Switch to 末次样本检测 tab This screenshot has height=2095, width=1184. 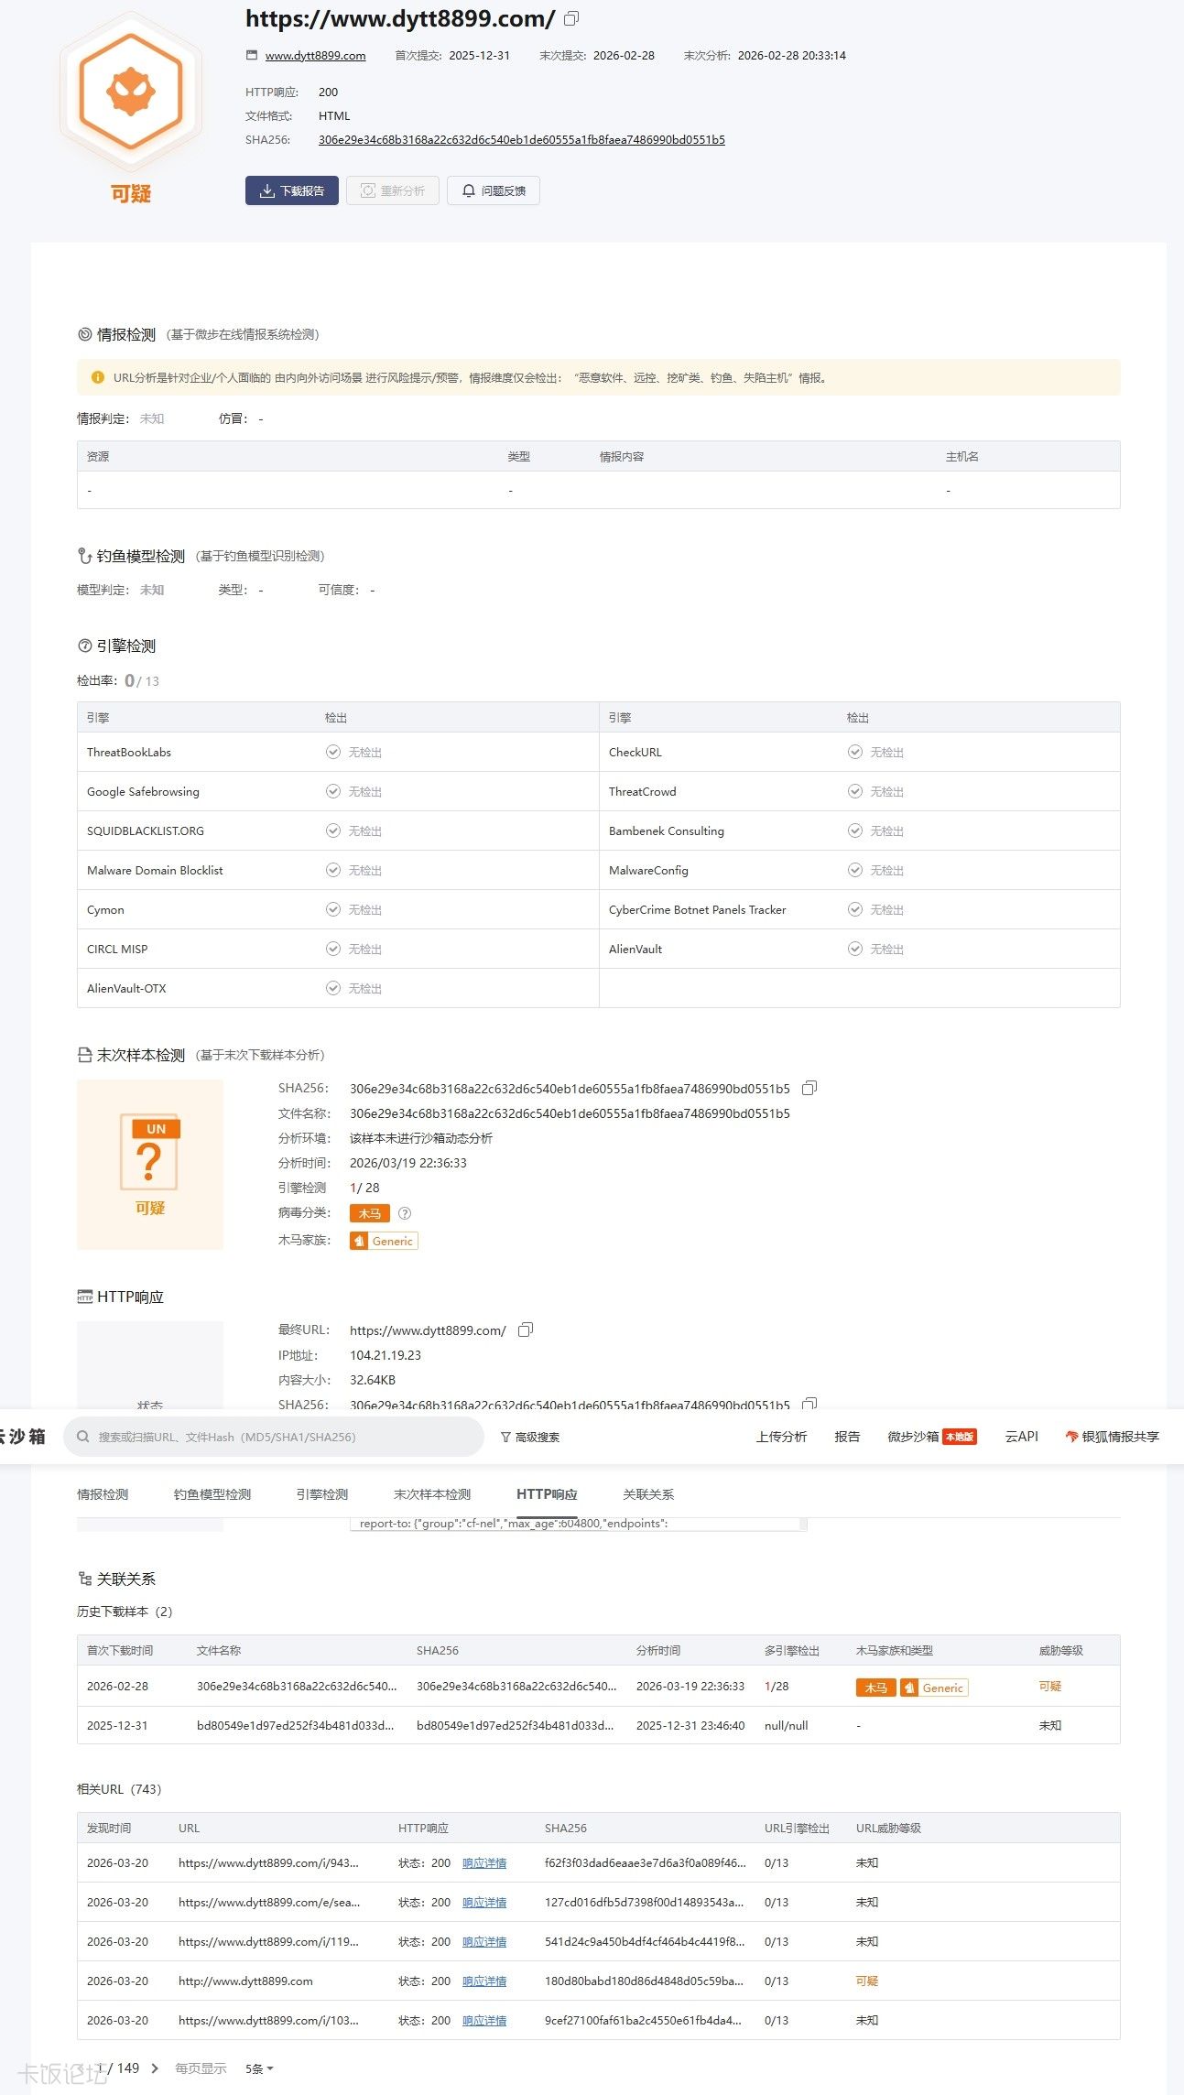point(432,1494)
